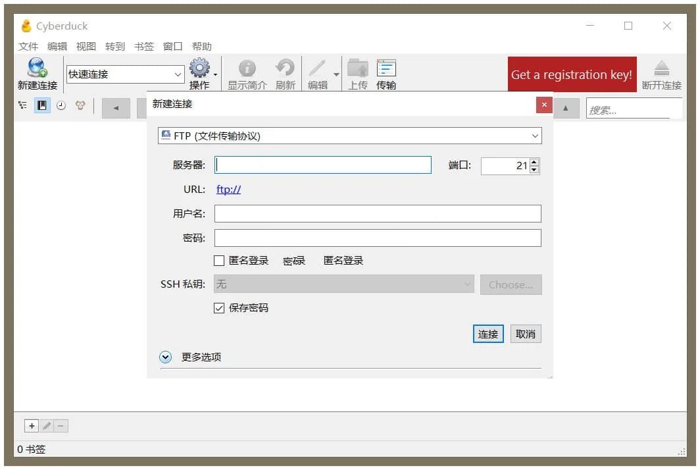Click the 上传 upload icon
Image resolution: width=700 pixels, height=470 pixels.
(357, 69)
